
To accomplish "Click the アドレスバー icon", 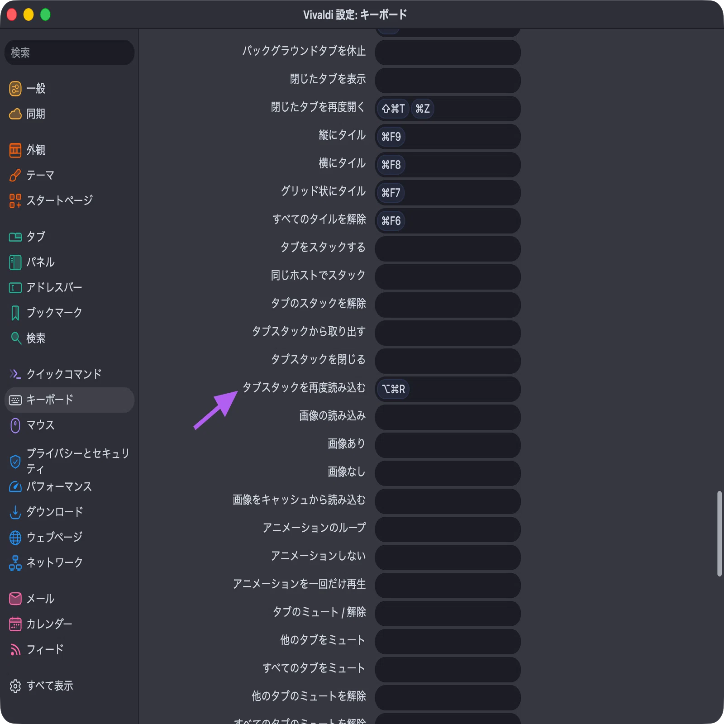I will pyautogui.click(x=15, y=288).
